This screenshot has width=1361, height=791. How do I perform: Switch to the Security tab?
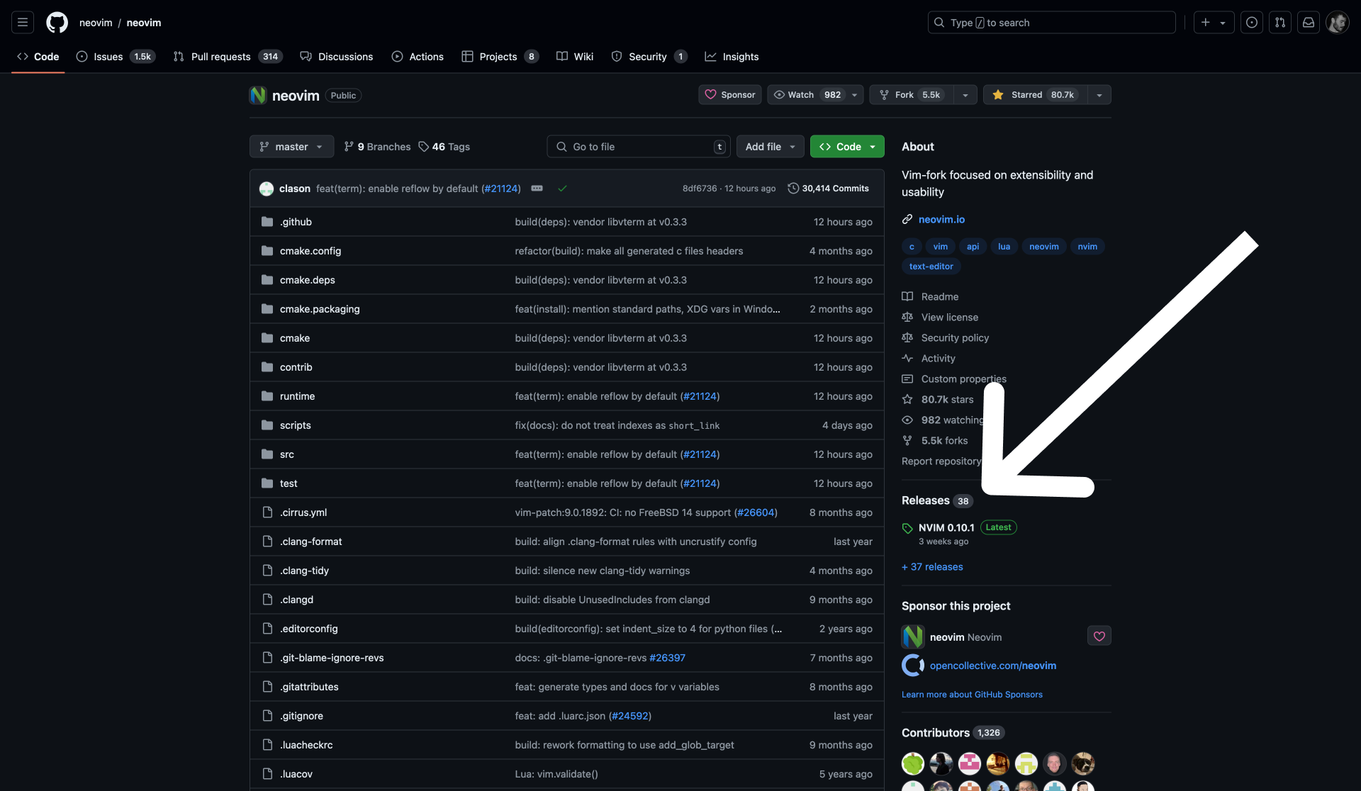649,57
